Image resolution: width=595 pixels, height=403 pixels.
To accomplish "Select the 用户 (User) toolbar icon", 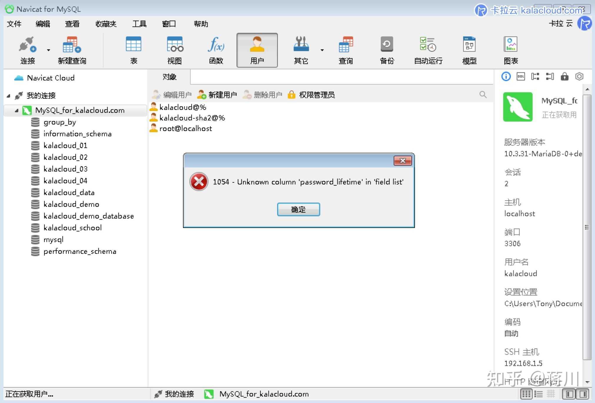I will (x=257, y=50).
